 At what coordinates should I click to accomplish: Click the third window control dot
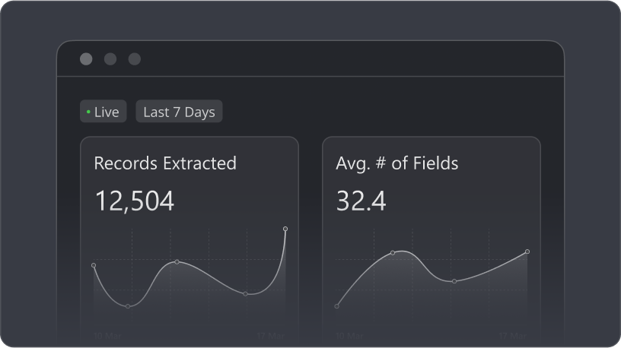coord(134,59)
